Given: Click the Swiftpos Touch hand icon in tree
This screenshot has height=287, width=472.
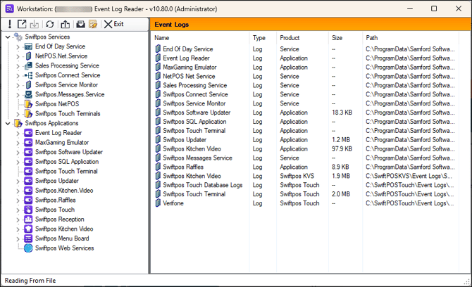Looking at the screenshot, I should (x=28, y=210).
